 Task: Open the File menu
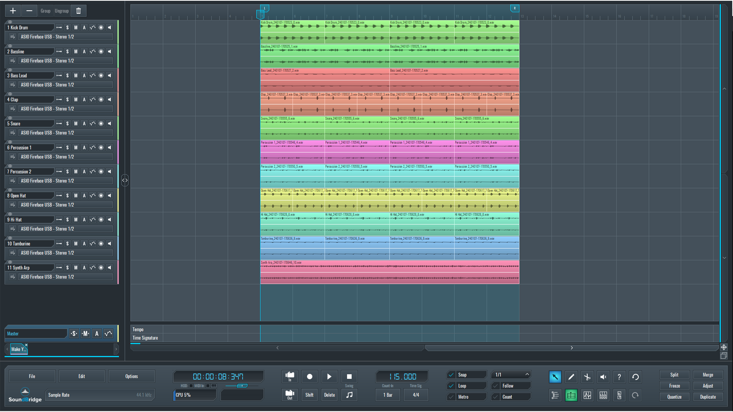coord(32,376)
